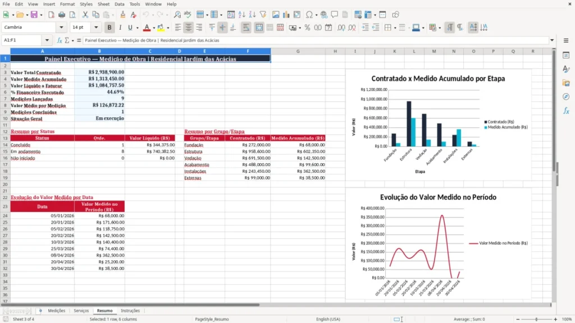Screen dimensions: 575x323
Task: Switch to the Instruções sheet tab
Action: pyautogui.click(x=130, y=311)
